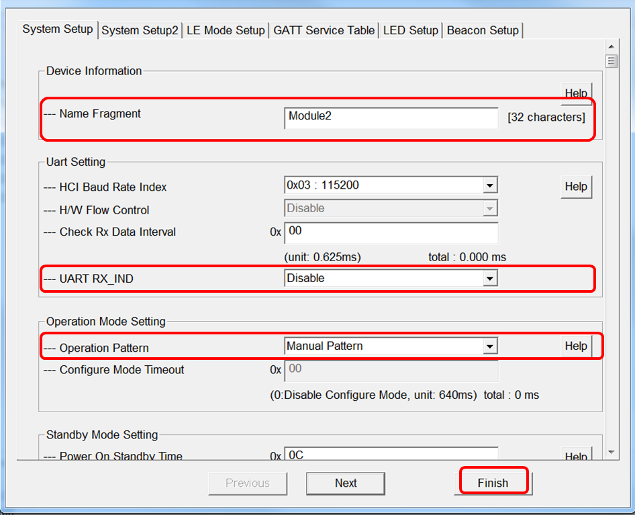Click the scrollbar up arrow

[x=611, y=46]
